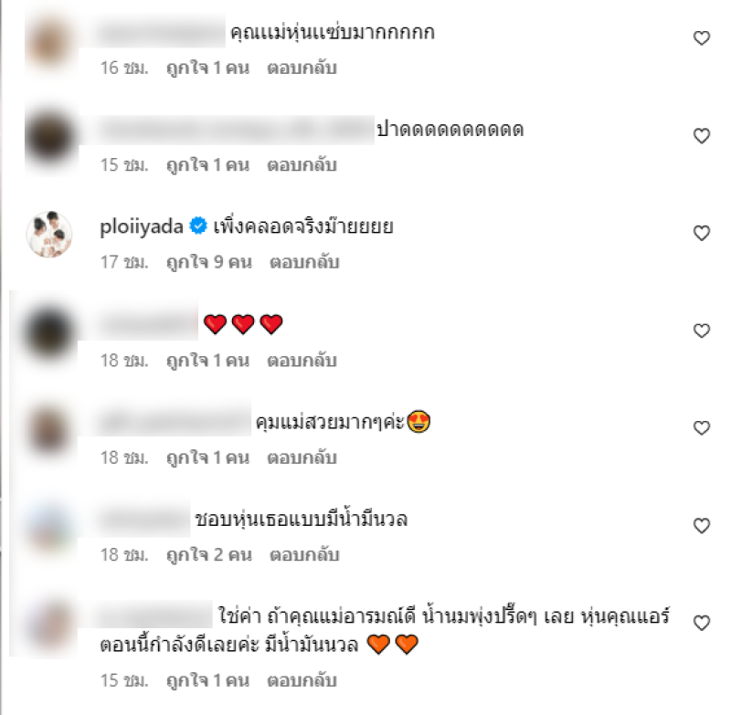Like the คุณแม่หุ่นแซ่บมาก comment with heart
This screenshot has height=715, width=731.
click(701, 37)
